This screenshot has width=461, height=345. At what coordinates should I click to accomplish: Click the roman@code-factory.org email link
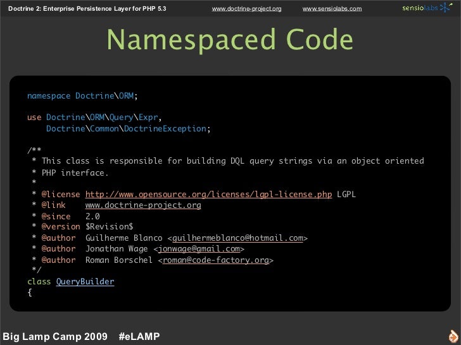(x=215, y=260)
